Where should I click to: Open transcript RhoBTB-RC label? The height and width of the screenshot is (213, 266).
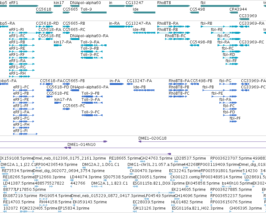(175, 36)
